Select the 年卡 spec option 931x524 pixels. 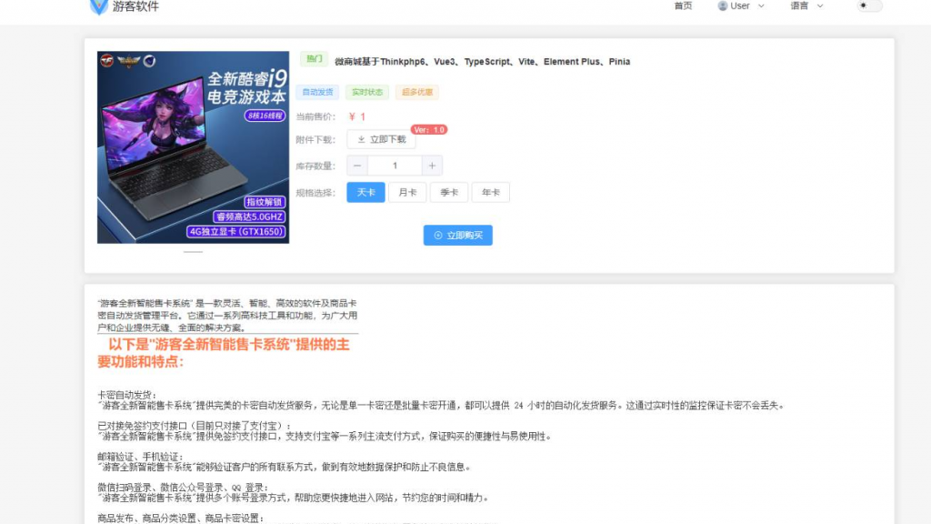(x=490, y=192)
